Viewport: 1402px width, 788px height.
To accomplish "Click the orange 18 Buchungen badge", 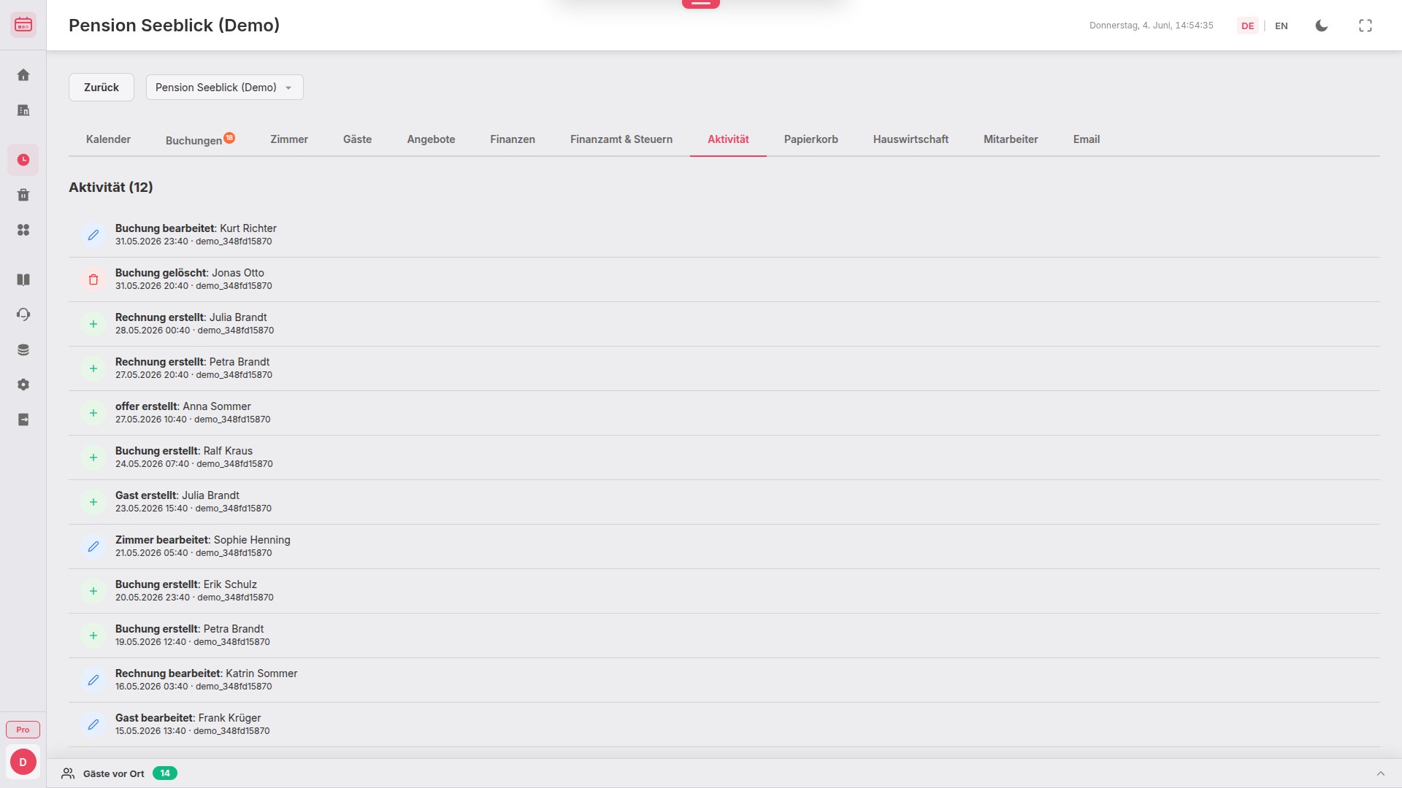I will (x=229, y=137).
